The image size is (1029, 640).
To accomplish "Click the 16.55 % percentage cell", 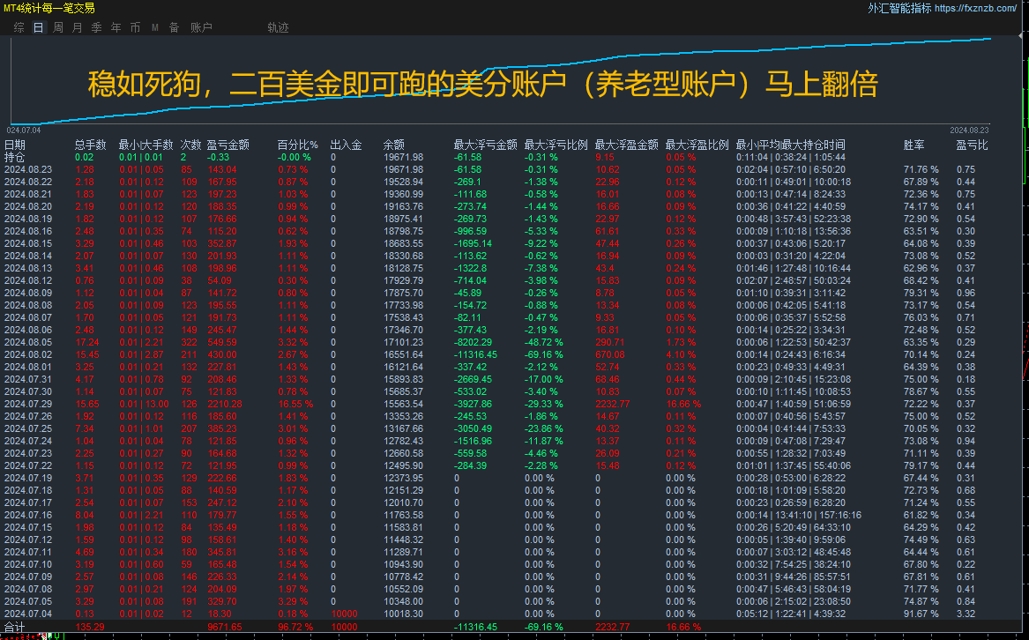I will tap(295, 404).
